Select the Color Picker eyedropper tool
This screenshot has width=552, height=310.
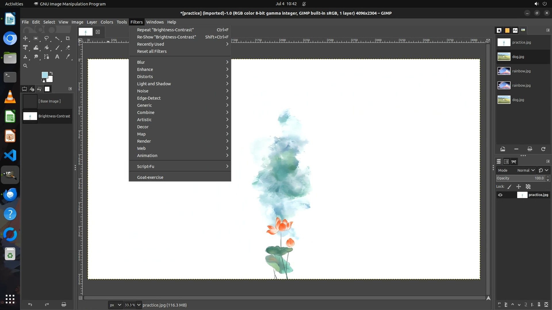point(68,57)
